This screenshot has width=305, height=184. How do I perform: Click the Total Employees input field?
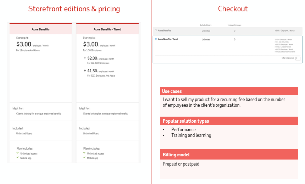(x=298, y=58)
